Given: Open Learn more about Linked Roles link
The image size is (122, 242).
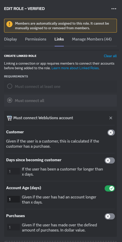Looking at the screenshot, I should pos(75,68).
